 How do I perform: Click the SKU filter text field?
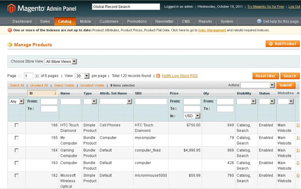(x=150, y=102)
